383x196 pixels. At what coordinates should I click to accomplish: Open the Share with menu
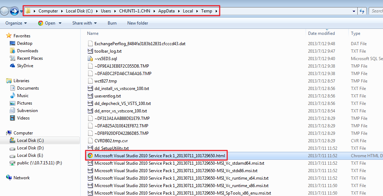(x=85, y=23)
